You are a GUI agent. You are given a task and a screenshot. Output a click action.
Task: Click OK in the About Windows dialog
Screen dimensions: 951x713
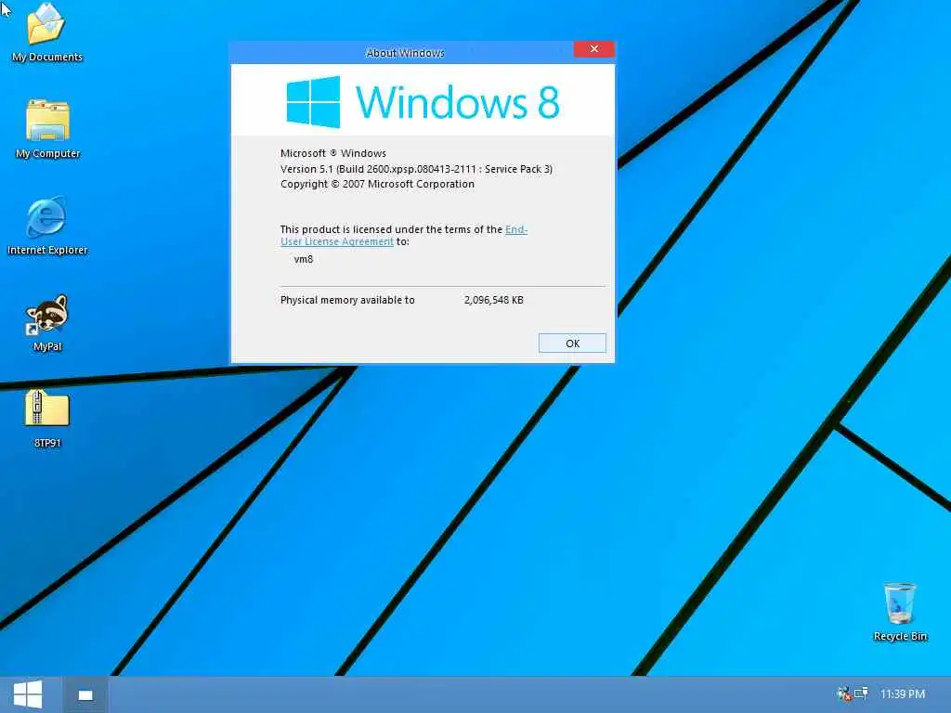pos(572,344)
